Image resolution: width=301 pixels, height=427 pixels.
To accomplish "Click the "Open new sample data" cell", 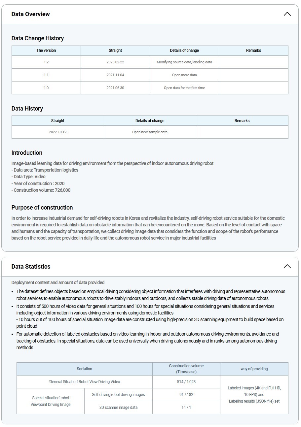I will [x=150, y=132].
